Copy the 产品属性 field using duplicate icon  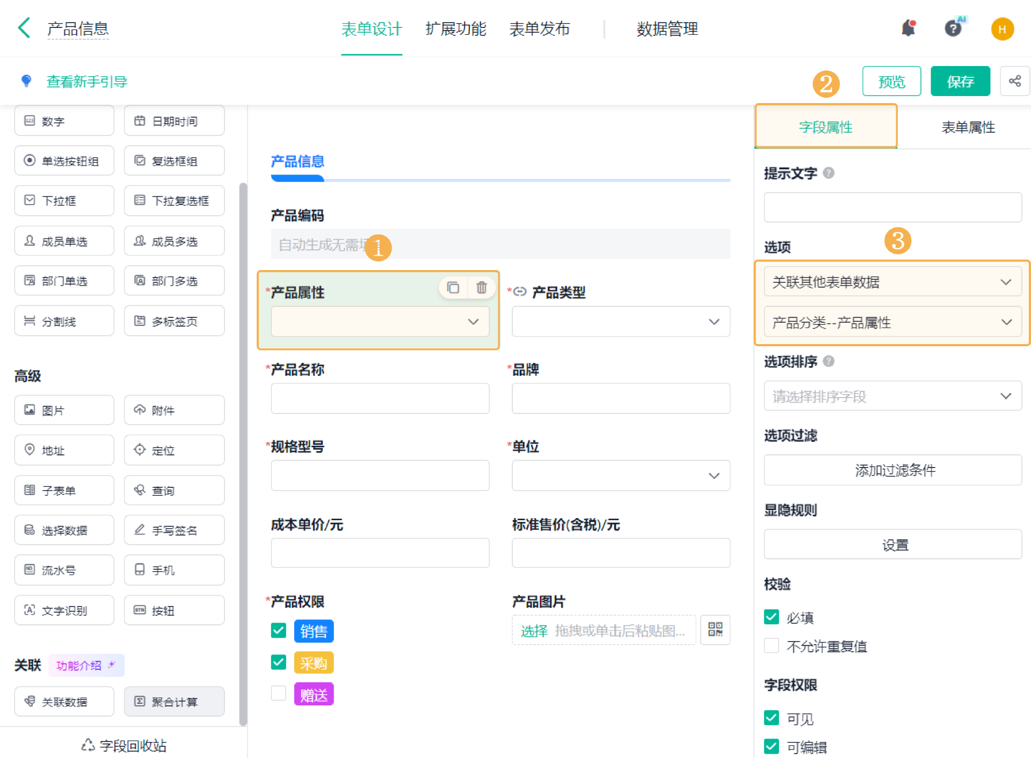click(x=453, y=288)
